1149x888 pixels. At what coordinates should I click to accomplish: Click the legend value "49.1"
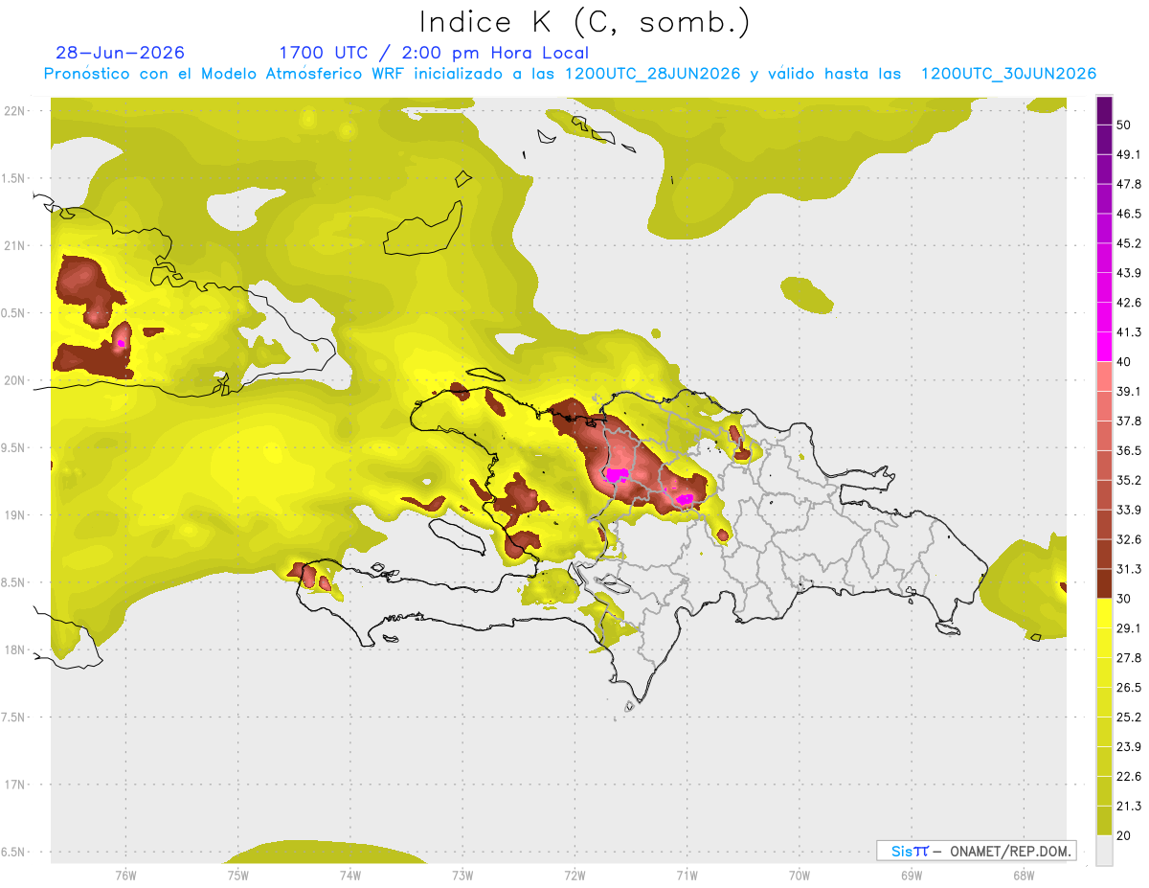point(1129,154)
